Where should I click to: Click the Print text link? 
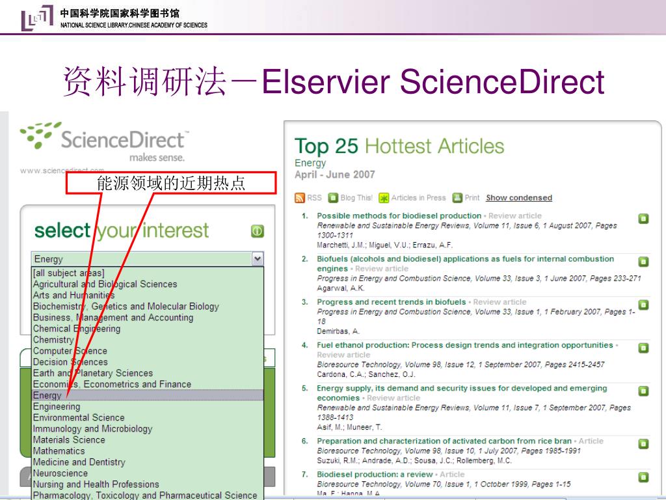(x=472, y=198)
